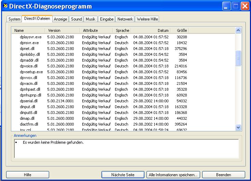This screenshot has height=181, width=251.
Task: Click date 29.08.2002 14:00:00 of dpserial.dll
Action: [x=151, y=101]
